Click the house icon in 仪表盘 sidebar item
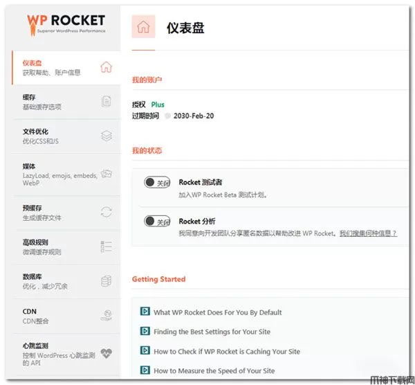The image size is (415, 385). tap(106, 67)
